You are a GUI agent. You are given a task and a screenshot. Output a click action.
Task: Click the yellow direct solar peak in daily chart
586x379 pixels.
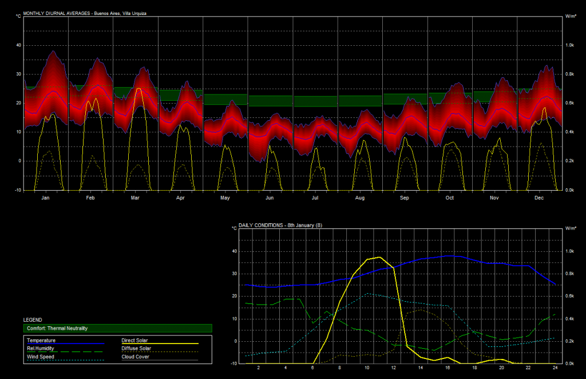point(379,258)
